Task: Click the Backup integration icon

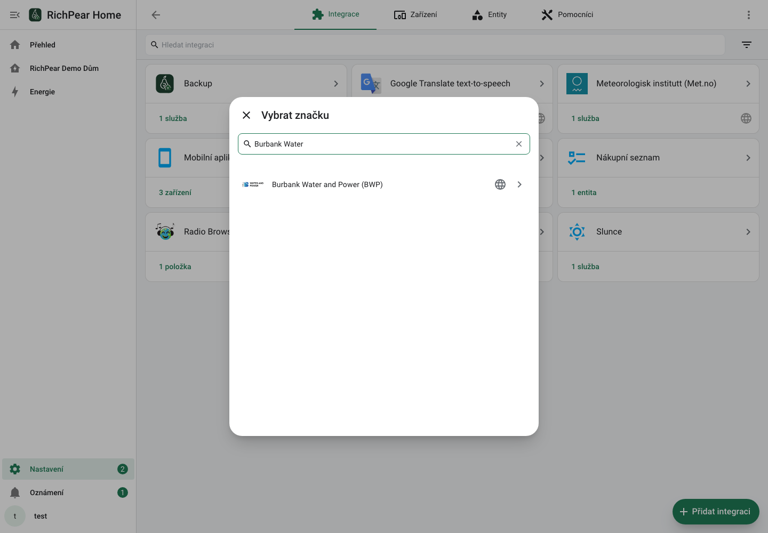Action: (x=165, y=84)
